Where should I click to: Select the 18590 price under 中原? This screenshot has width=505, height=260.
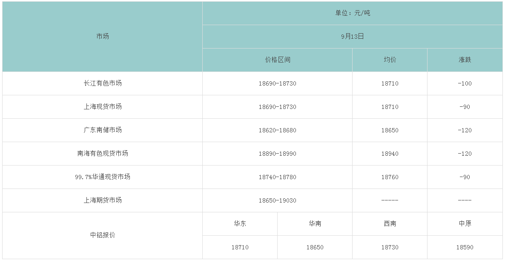click(465, 247)
